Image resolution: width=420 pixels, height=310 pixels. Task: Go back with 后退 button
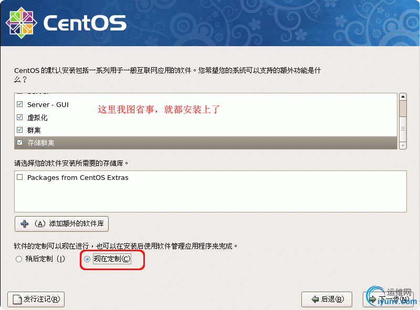[x=327, y=300]
